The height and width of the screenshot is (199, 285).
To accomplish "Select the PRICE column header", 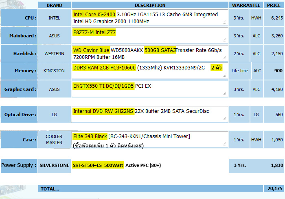I will pyautogui.click(x=274, y=5).
